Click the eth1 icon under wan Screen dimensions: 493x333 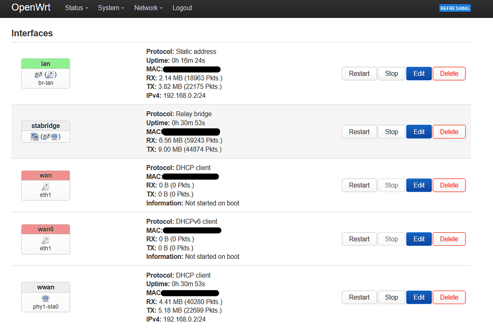pos(45,186)
